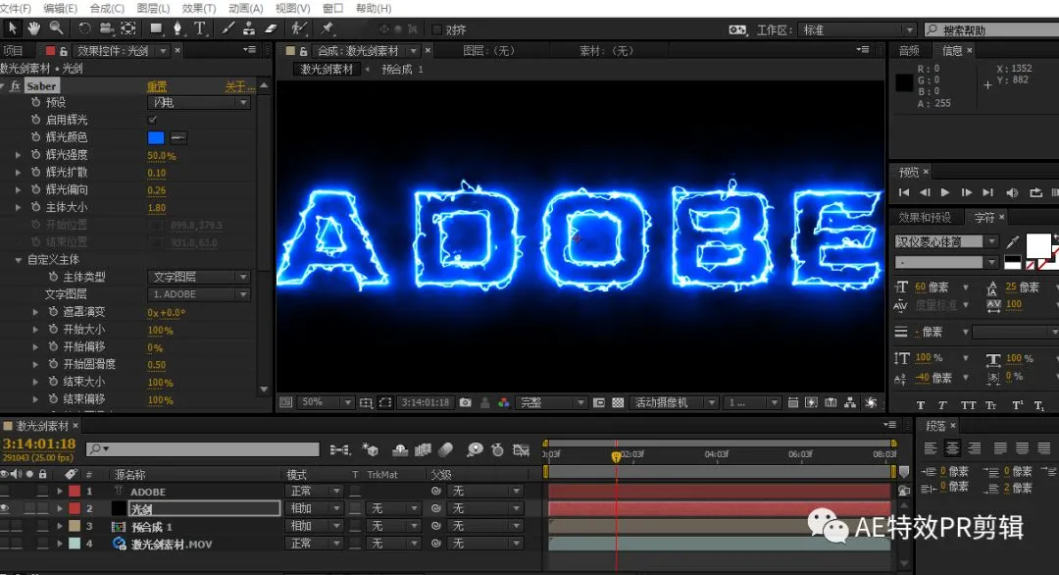Click the 搜索帮助 search field
1059x575 pixels.
point(990,29)
